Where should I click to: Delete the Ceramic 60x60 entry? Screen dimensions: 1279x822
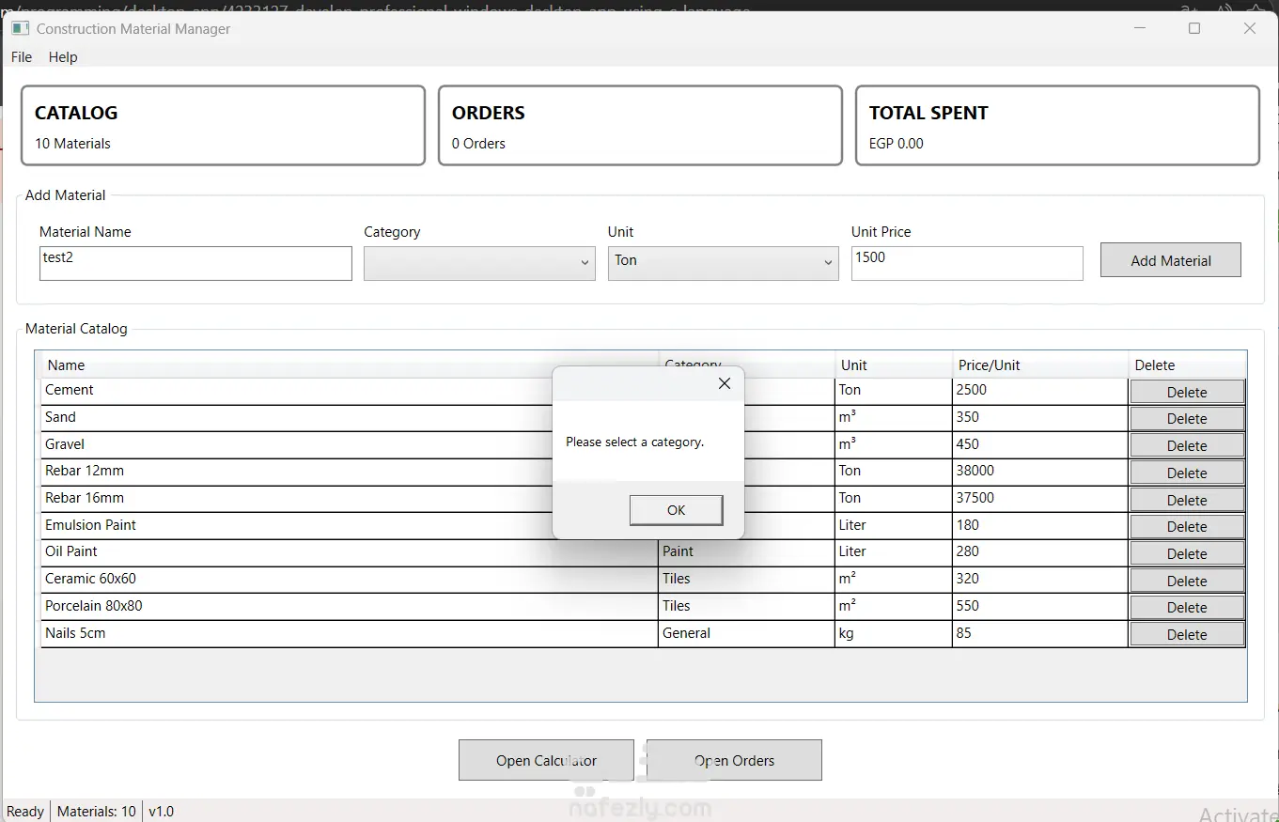(1187, 581)
